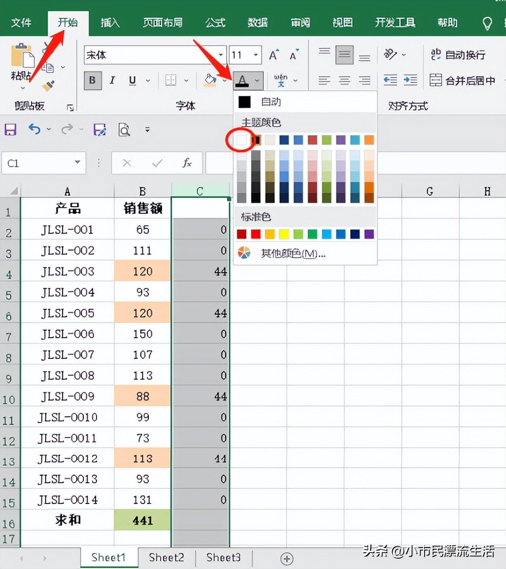Switch to the 视图 ribbon tab
The width and height of the screenshot is (506, 569).
pyautogui.click(x=343, y=23)
